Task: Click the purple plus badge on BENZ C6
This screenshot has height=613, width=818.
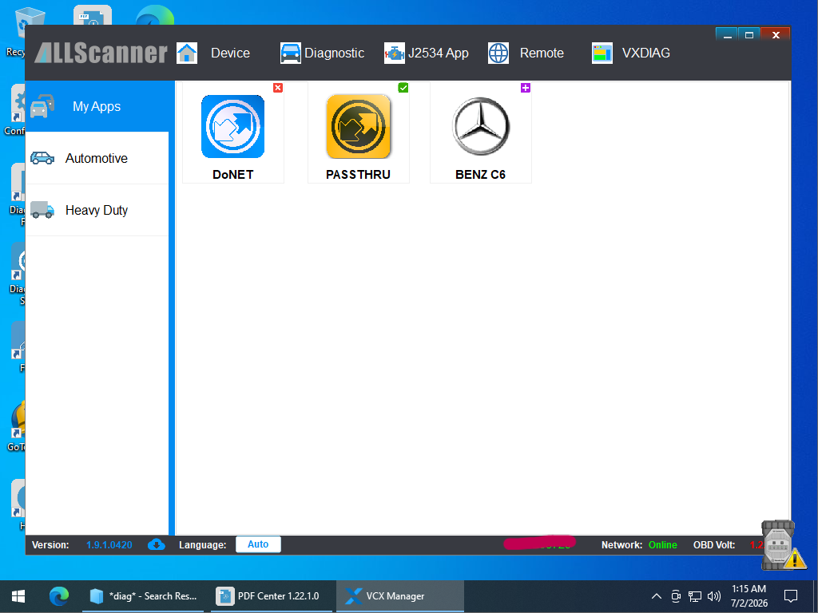Action: 526,88
